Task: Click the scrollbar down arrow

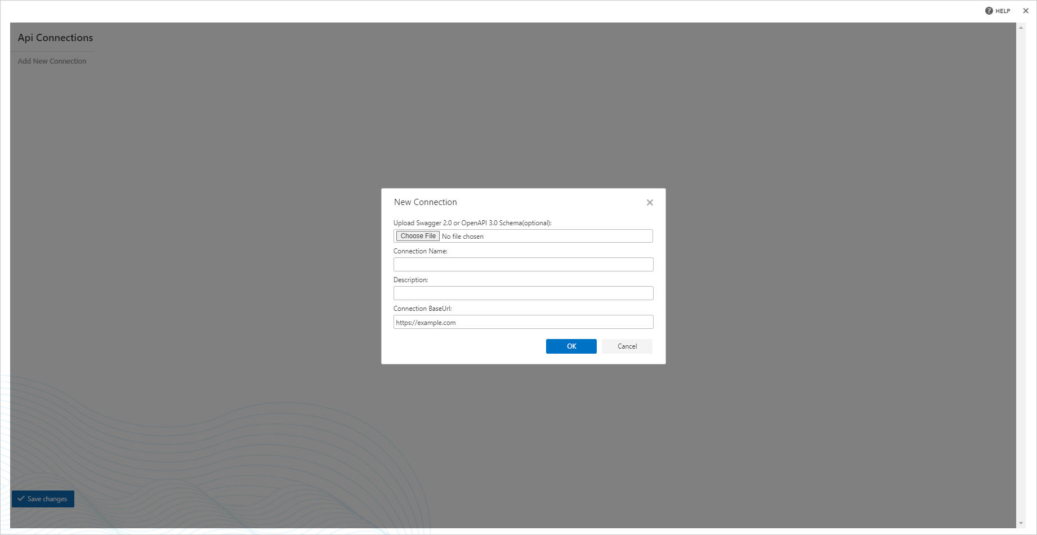Action: [1021, 523]
